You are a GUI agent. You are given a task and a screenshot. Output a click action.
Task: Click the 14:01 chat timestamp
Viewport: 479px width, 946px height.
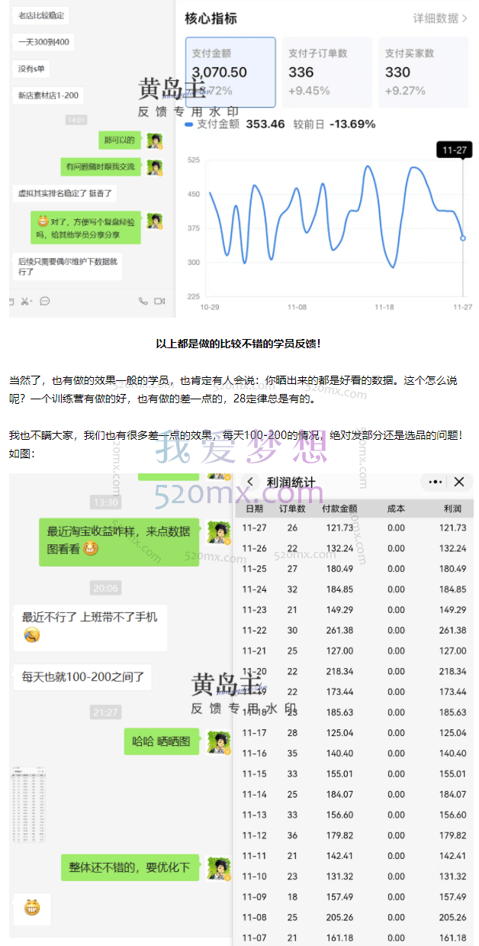(x=76, y=120)
